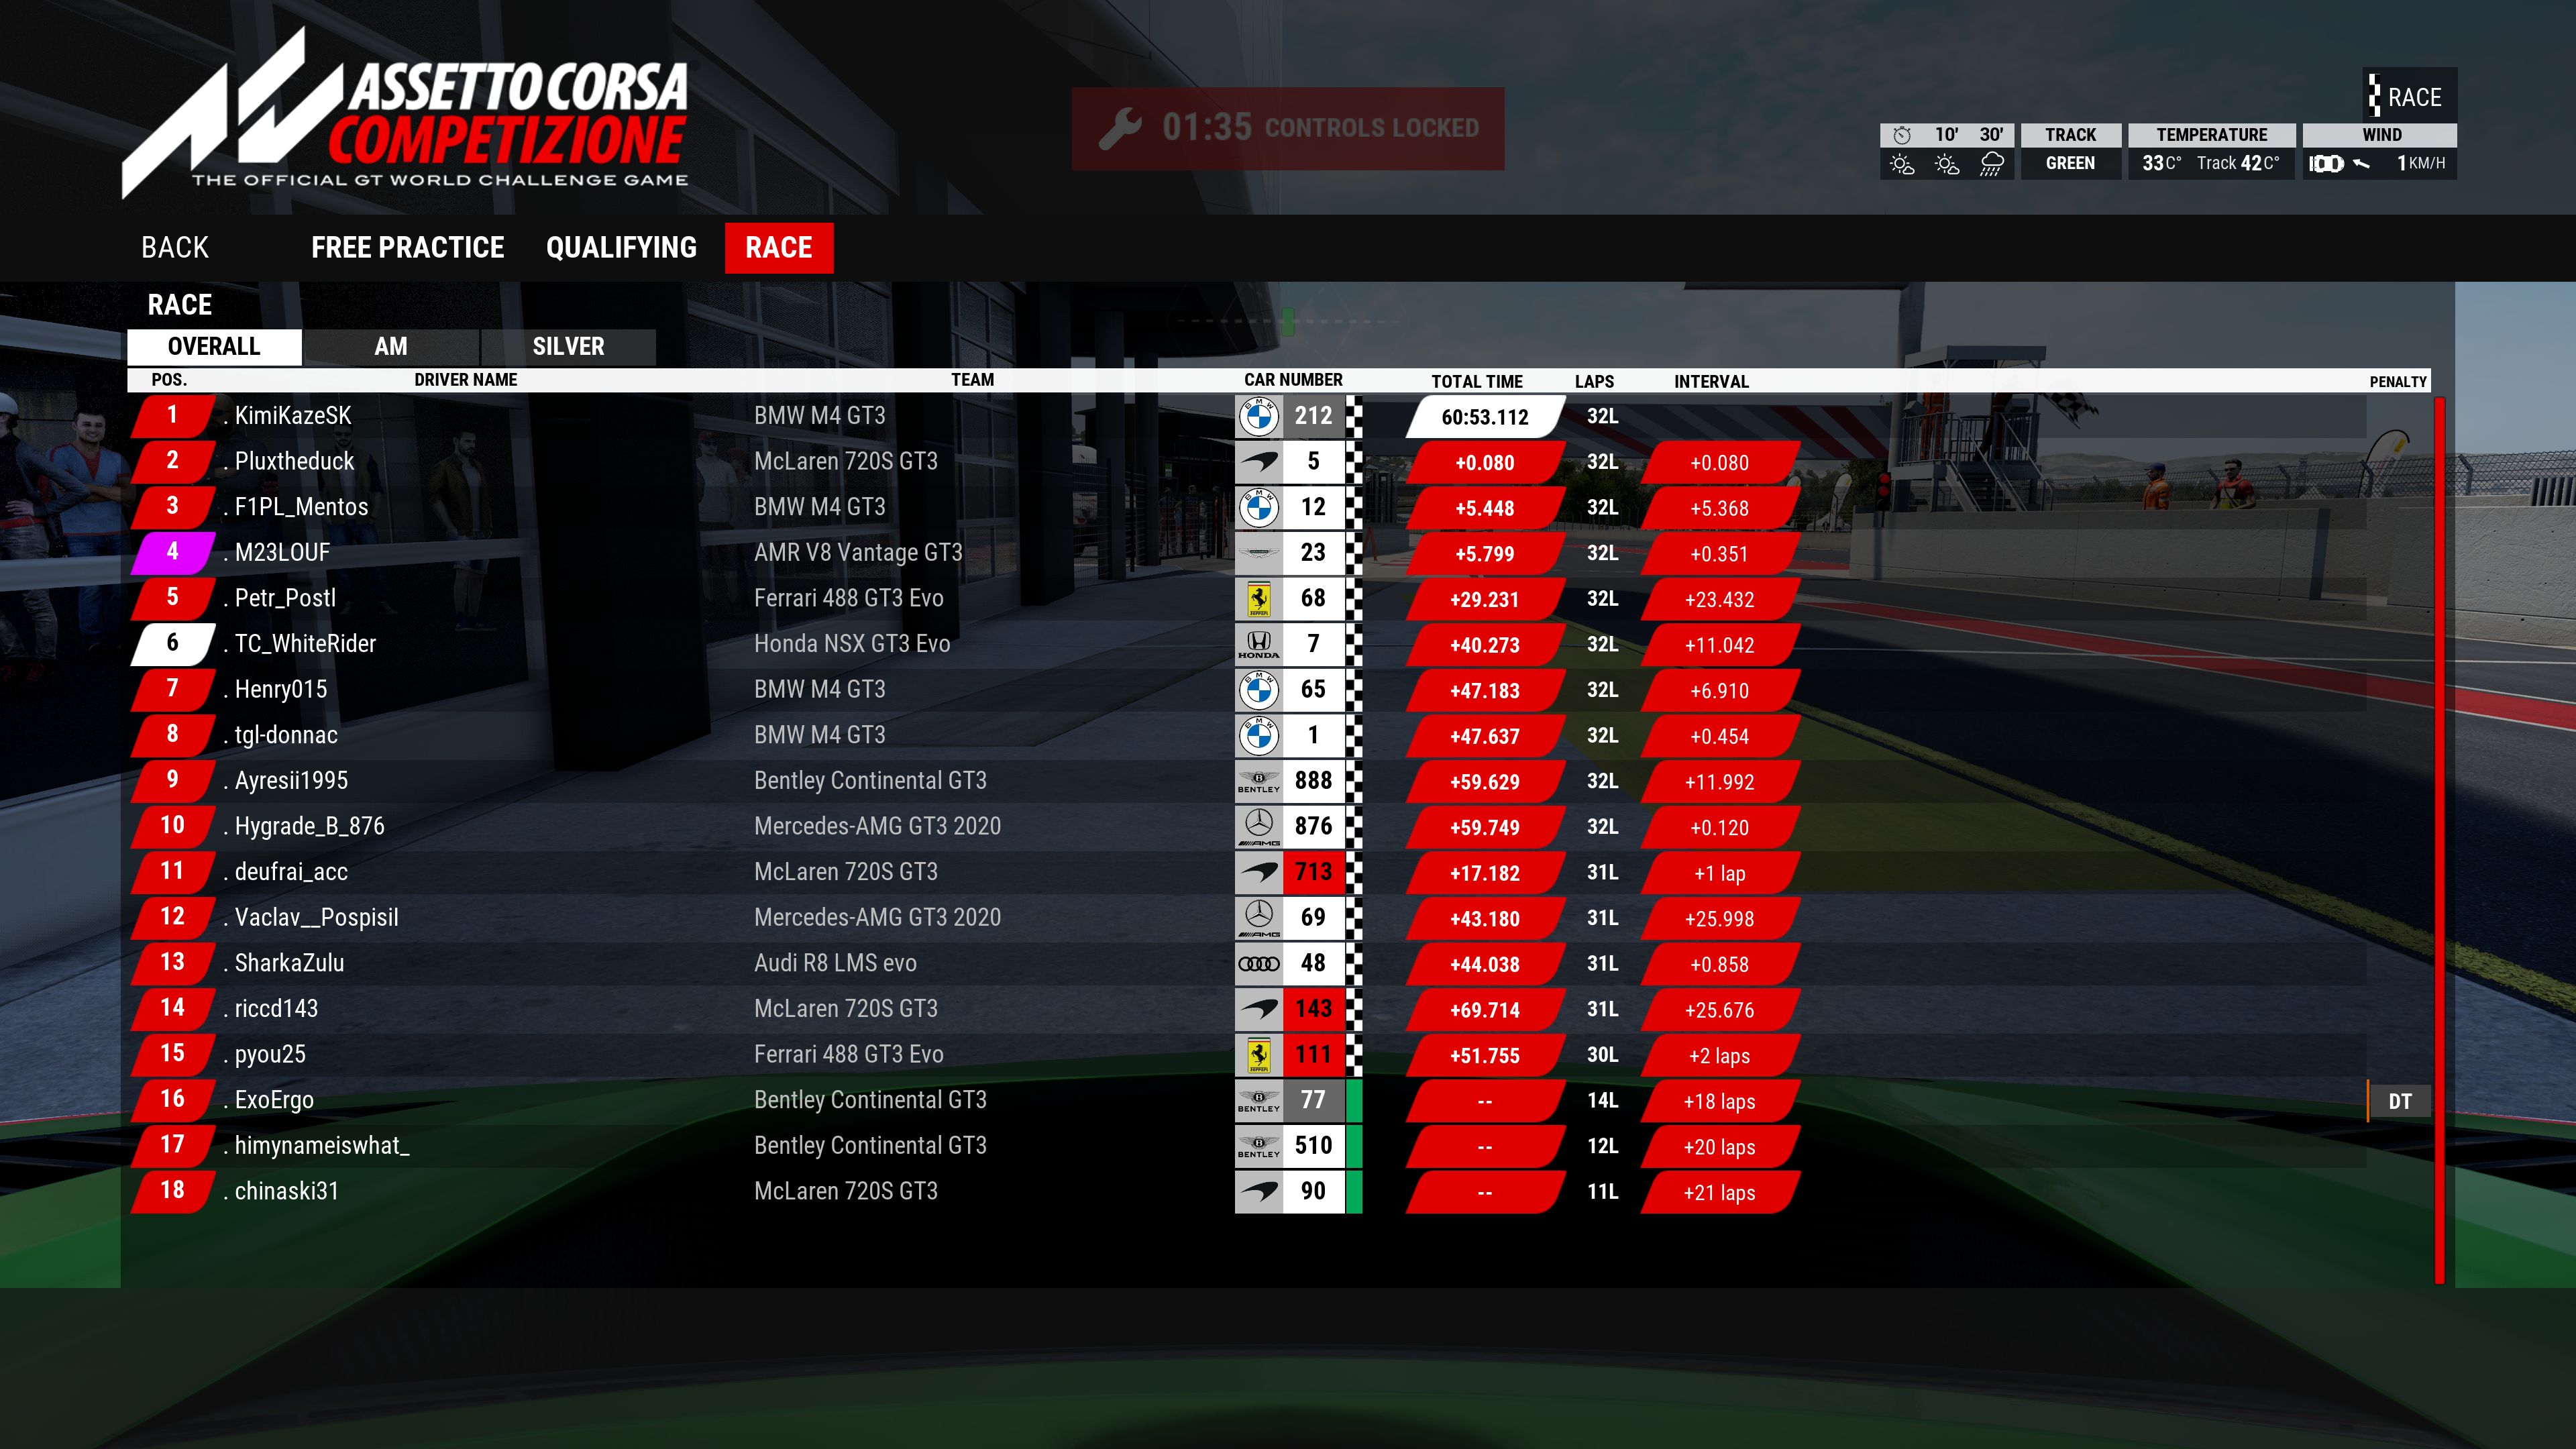Screen dimensions: 2576x1449
Task: Show the Silver class standings
Action: point(568,347)
